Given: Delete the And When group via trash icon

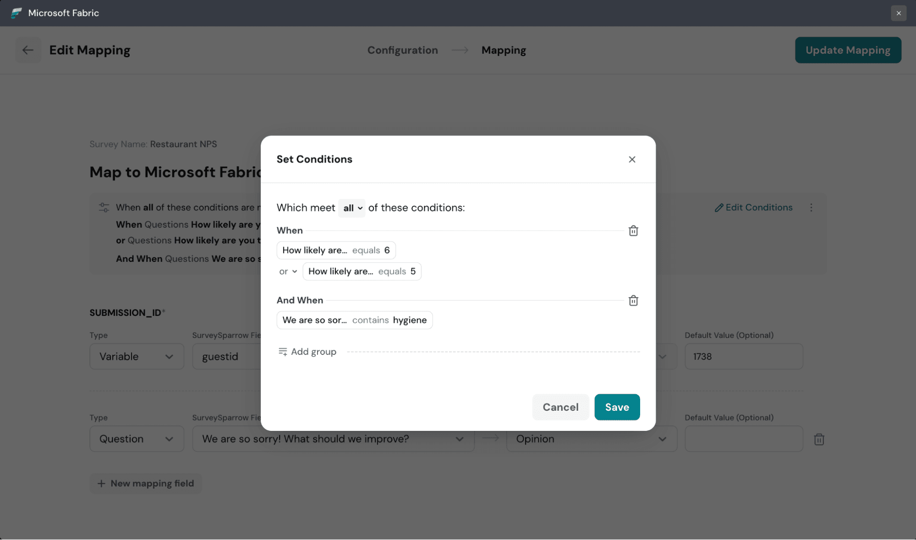Looking at the screenshot, I should pos(633,300).
